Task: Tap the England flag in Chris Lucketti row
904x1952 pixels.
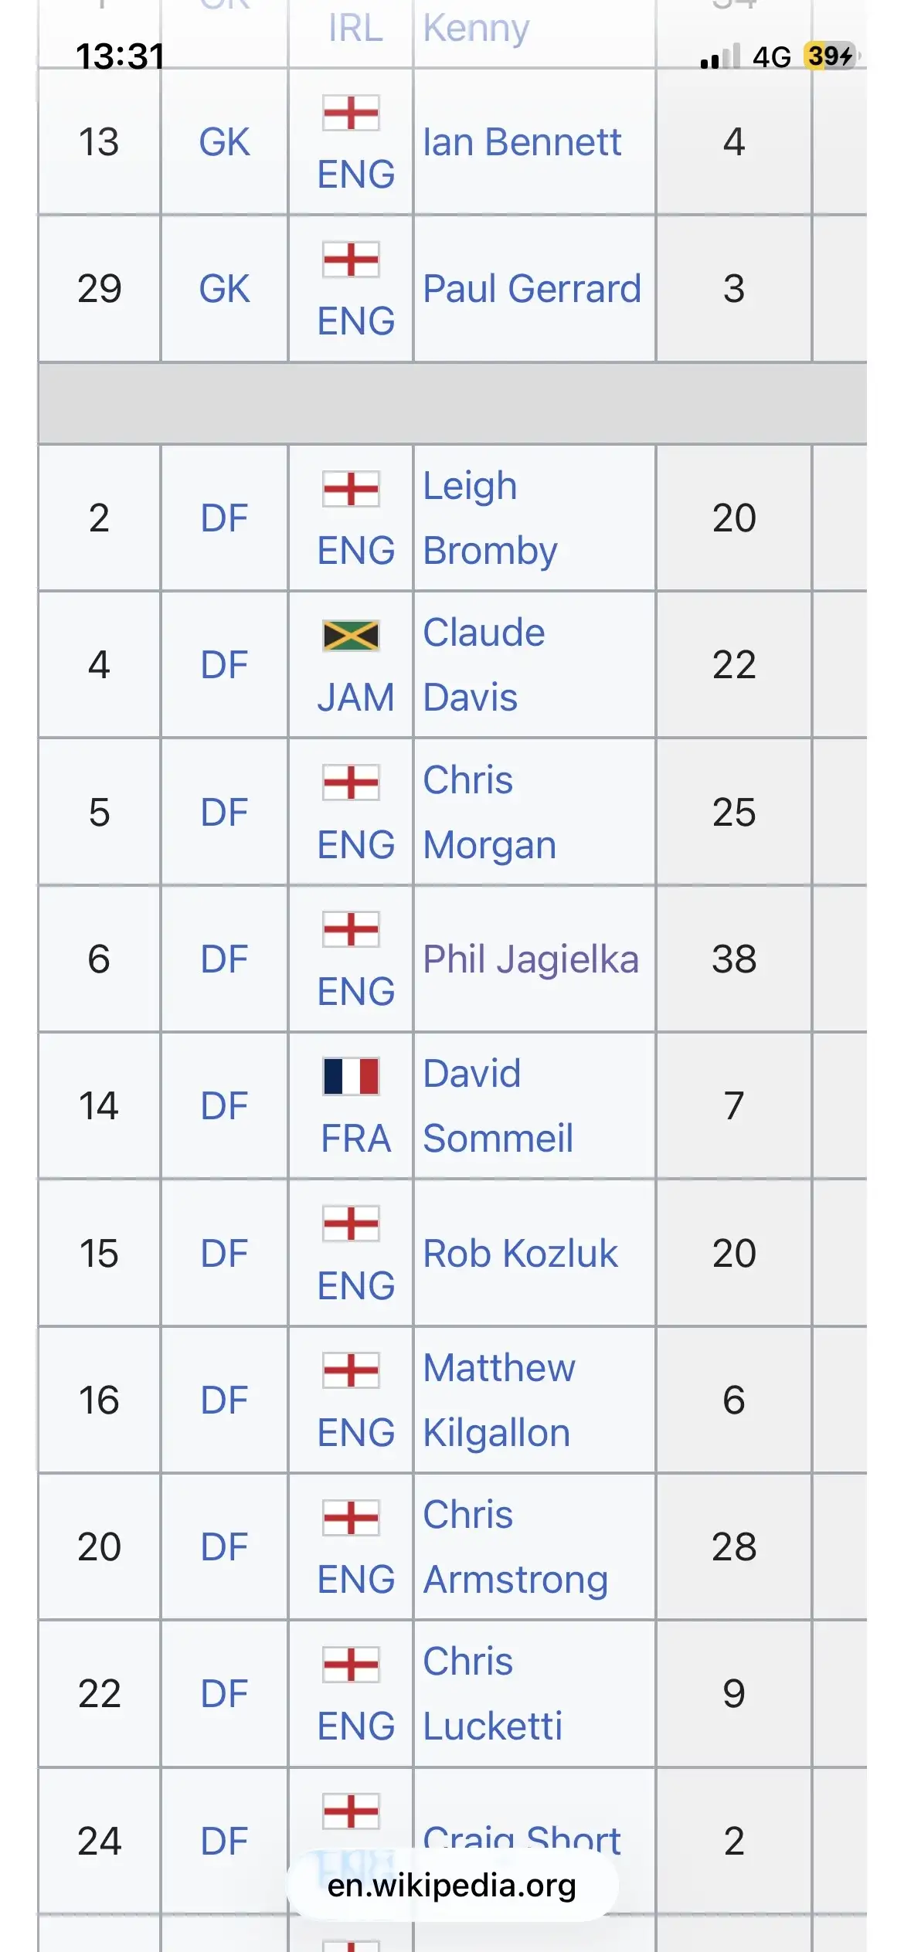Action: point(351,1665)
